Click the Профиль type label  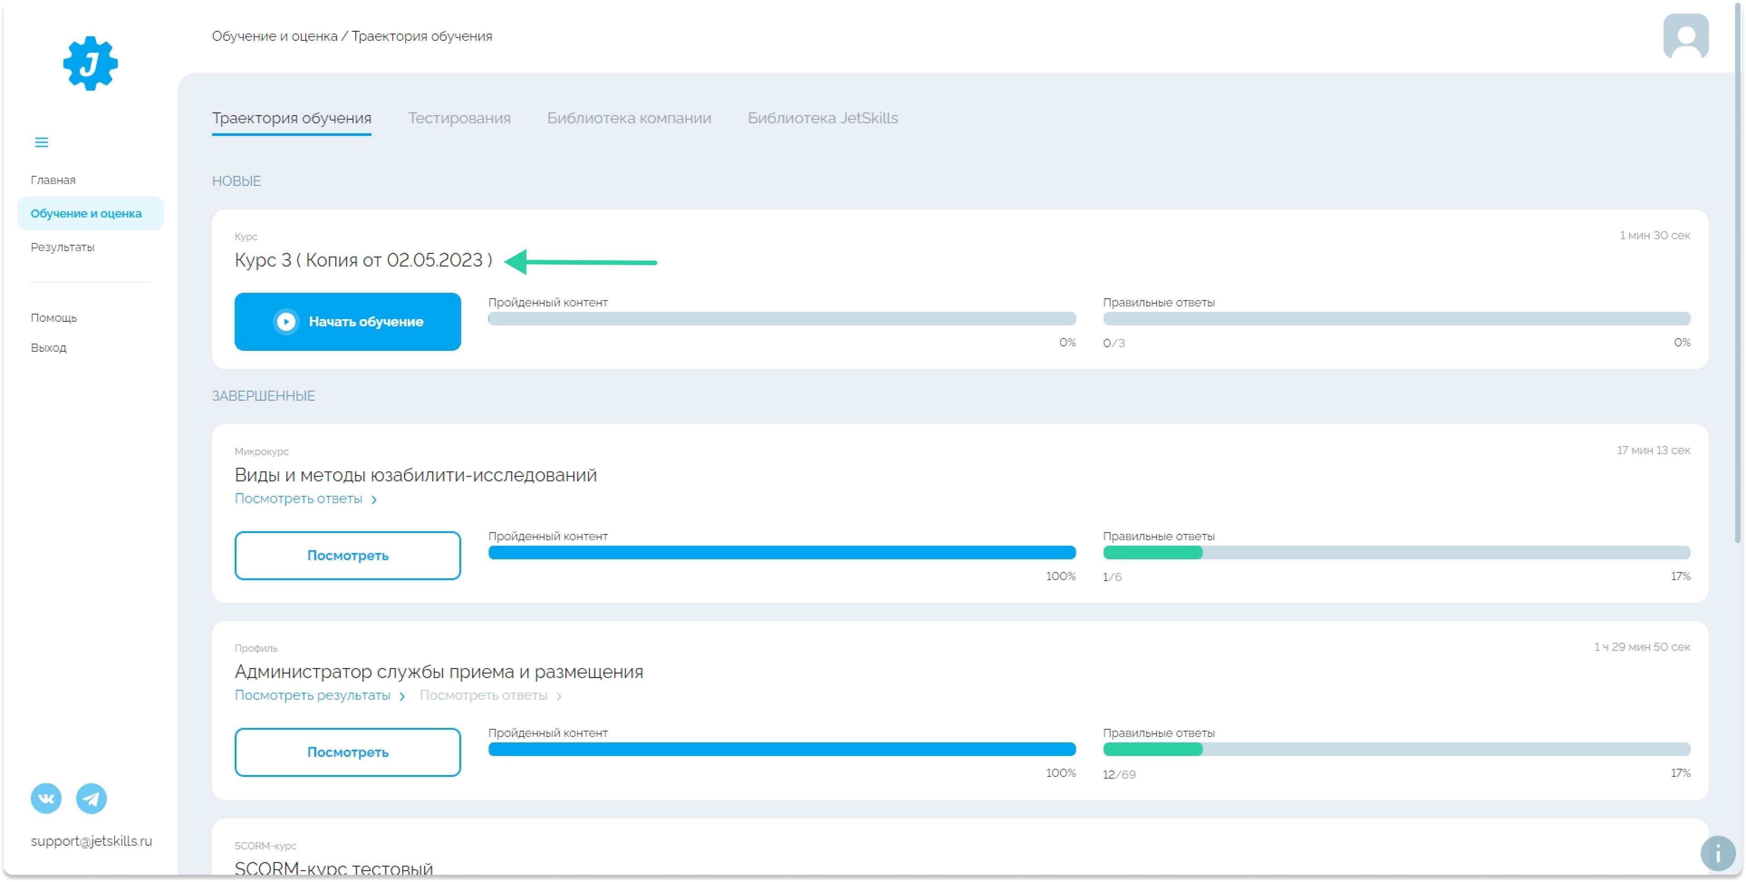pos(256,648)
